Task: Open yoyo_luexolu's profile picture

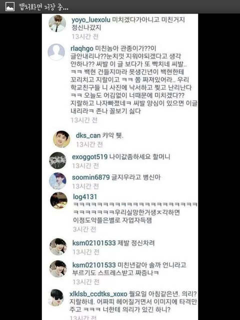Action: coord(57,23)
